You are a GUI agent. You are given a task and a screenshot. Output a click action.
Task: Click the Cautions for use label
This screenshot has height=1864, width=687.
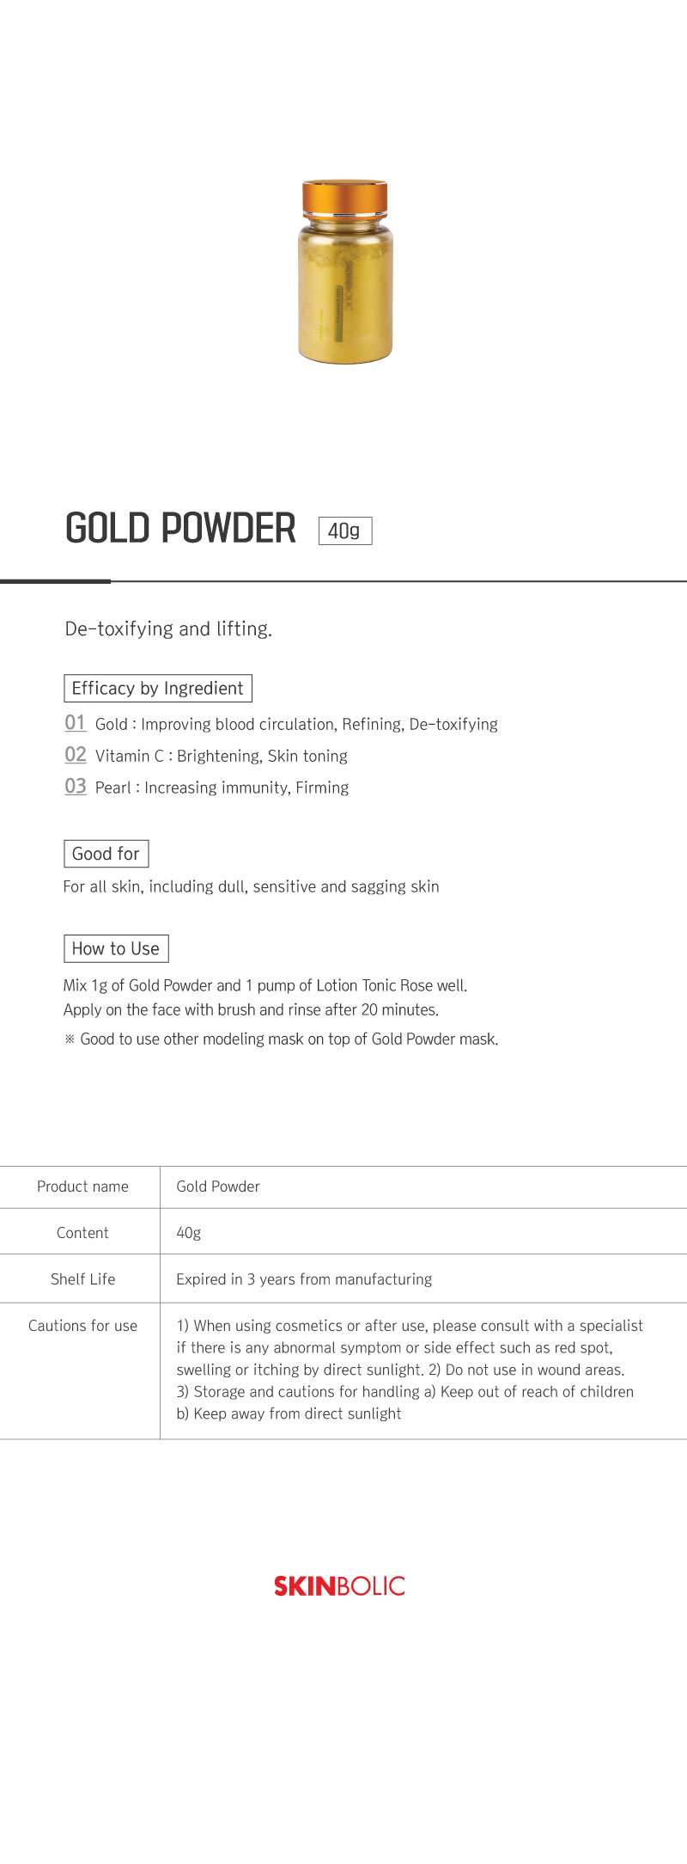click(x=82, y=1326)
